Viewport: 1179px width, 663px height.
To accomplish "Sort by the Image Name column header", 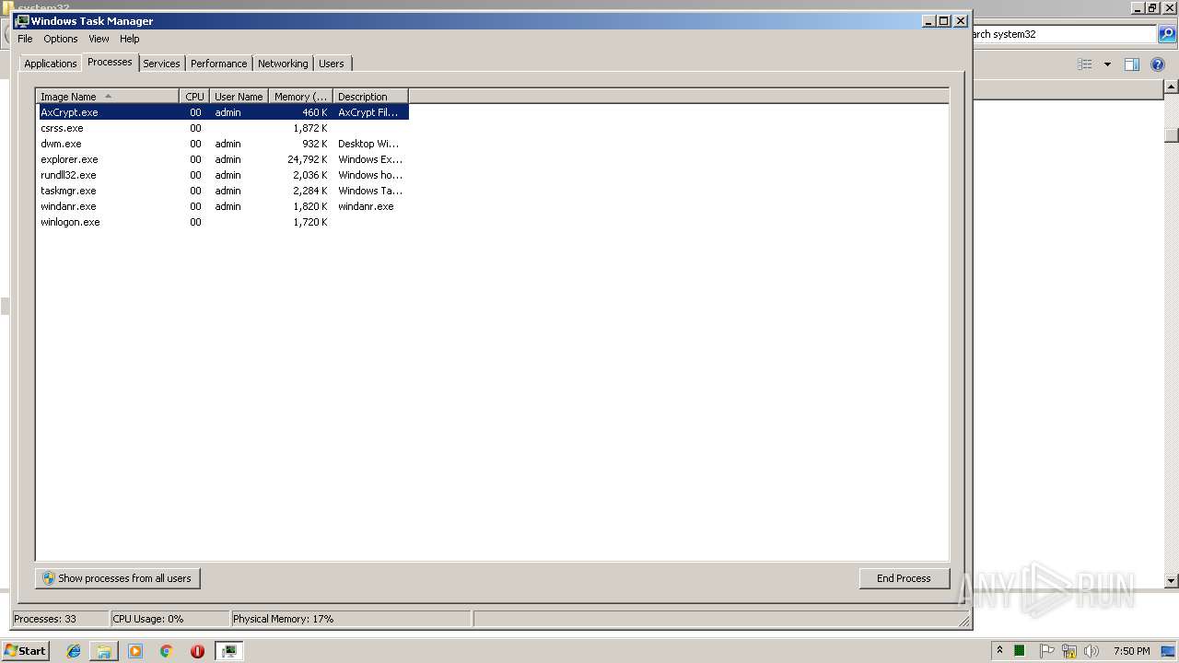I will click(x=108, y=97).
